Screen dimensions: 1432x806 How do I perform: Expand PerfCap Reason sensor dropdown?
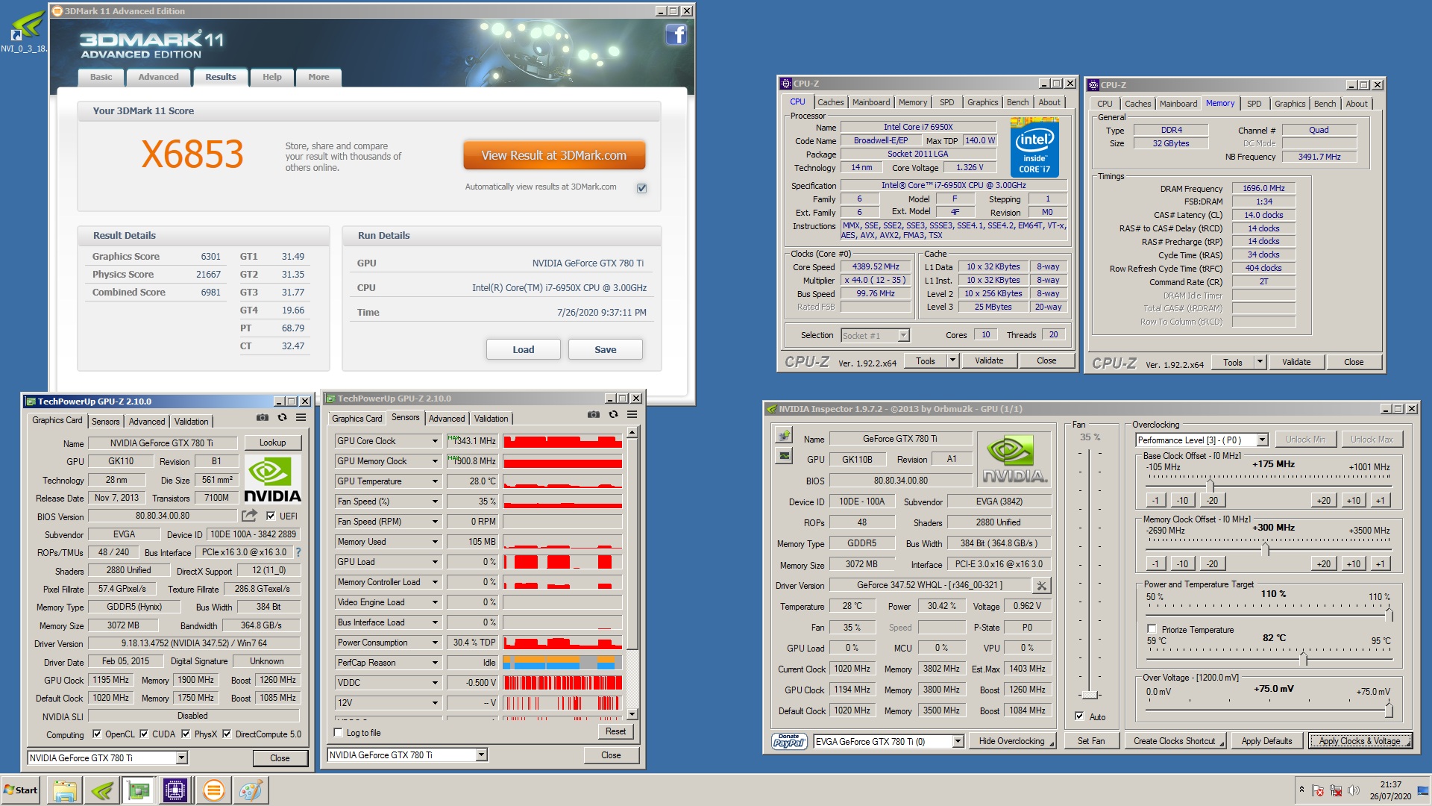[x=435, y=663]
